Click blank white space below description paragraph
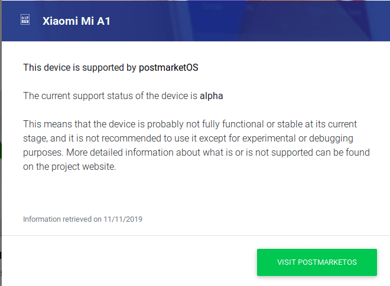Screen dimensions: 390x286 [x=196, y=192]
